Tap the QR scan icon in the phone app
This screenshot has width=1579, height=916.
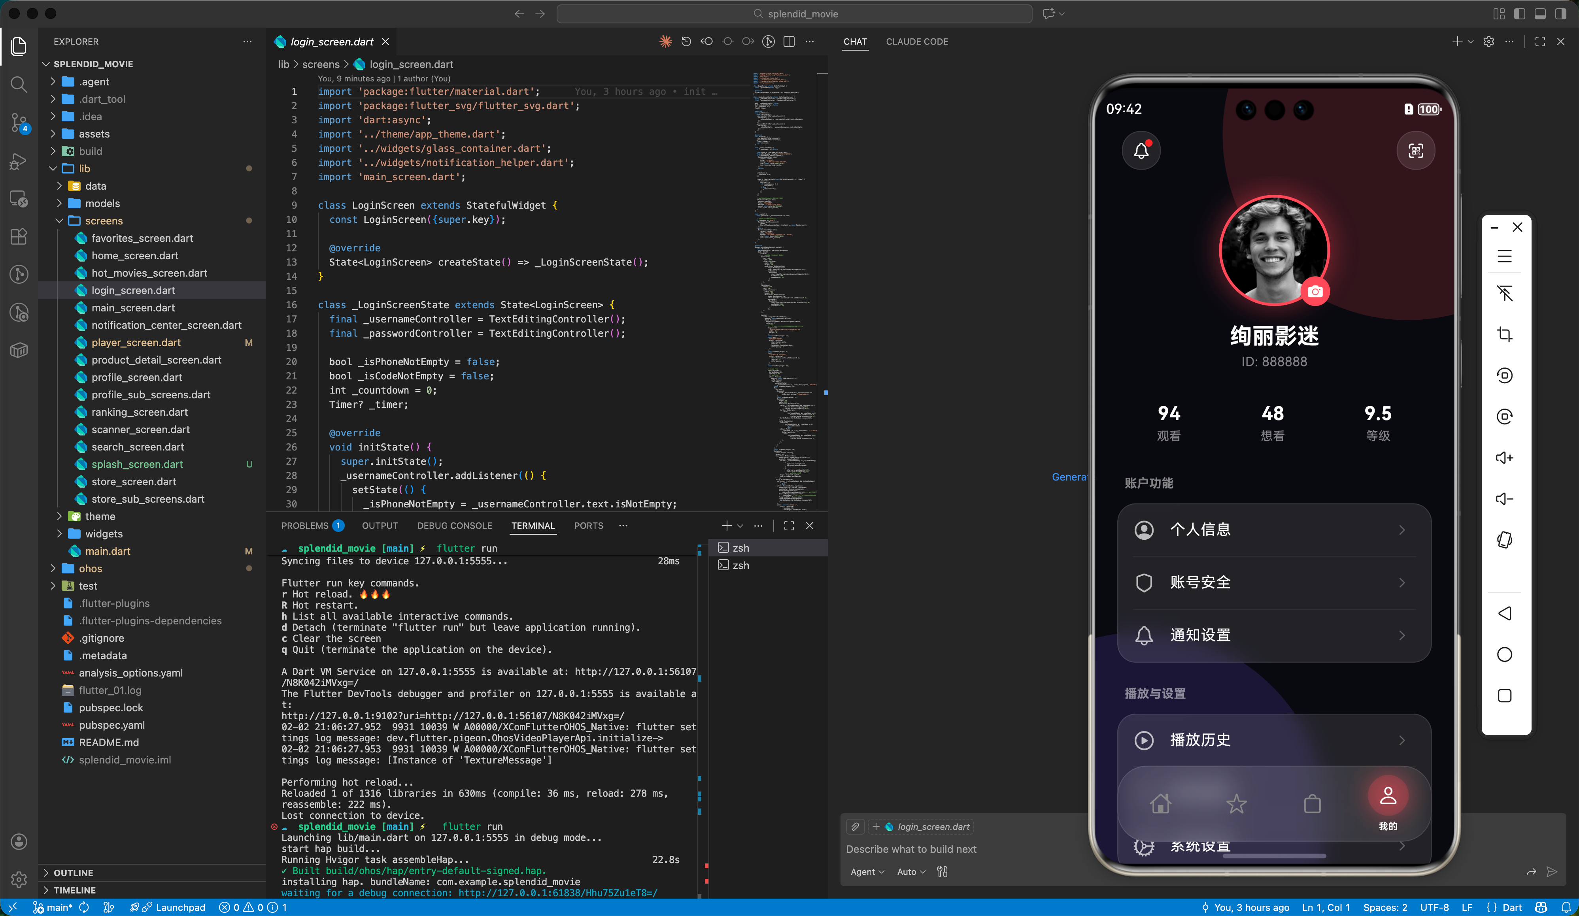pos(1415,150)
